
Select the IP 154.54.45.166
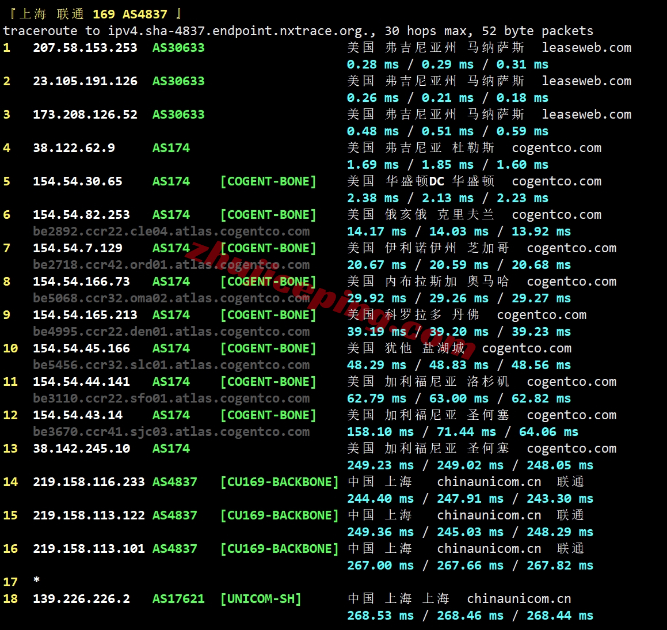pos(81,348)
